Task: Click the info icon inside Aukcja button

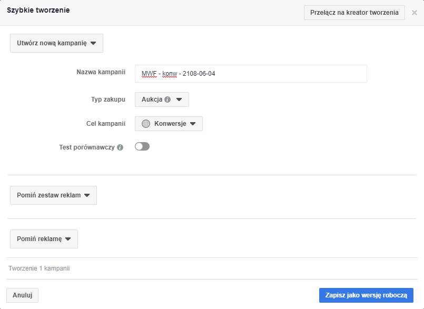Action: tap(167, 99)
